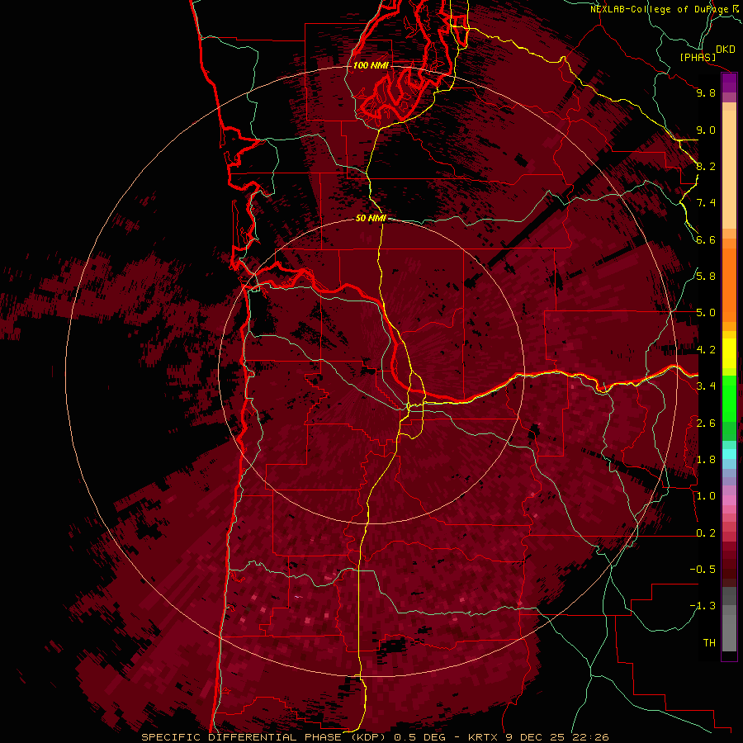Click the 2.6 legend value
The image size is (743, 743).
[x=706, y=424]
